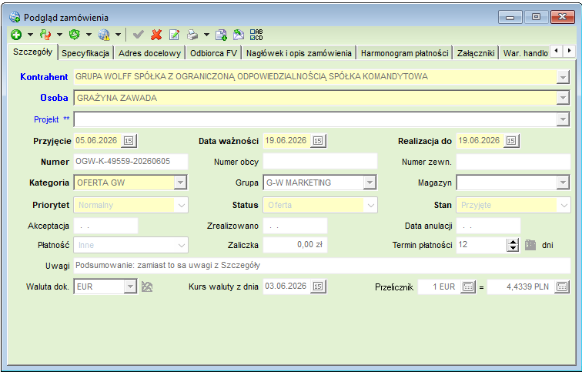
Task: Click the Numer obcy input field
Action: [320, 162]
